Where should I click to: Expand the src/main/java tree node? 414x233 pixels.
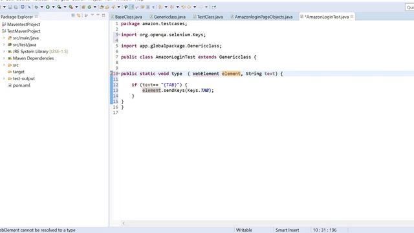point(4,38)
